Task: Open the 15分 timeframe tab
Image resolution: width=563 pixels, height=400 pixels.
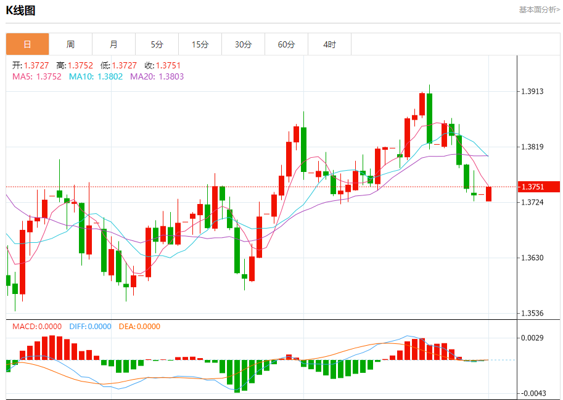Action: click(200, 44)
